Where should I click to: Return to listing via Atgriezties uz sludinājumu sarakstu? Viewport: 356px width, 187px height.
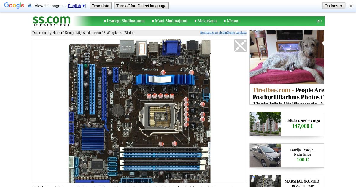tap(223, 33)
